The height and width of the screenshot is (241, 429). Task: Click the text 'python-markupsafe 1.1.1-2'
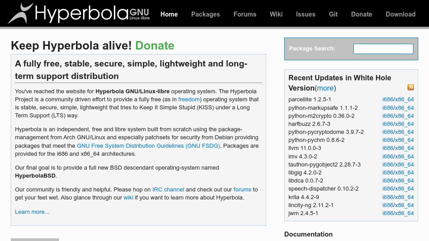(323, 108)
